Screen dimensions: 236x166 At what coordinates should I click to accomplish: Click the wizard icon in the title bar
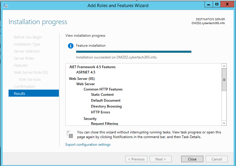tap(5, 5)
